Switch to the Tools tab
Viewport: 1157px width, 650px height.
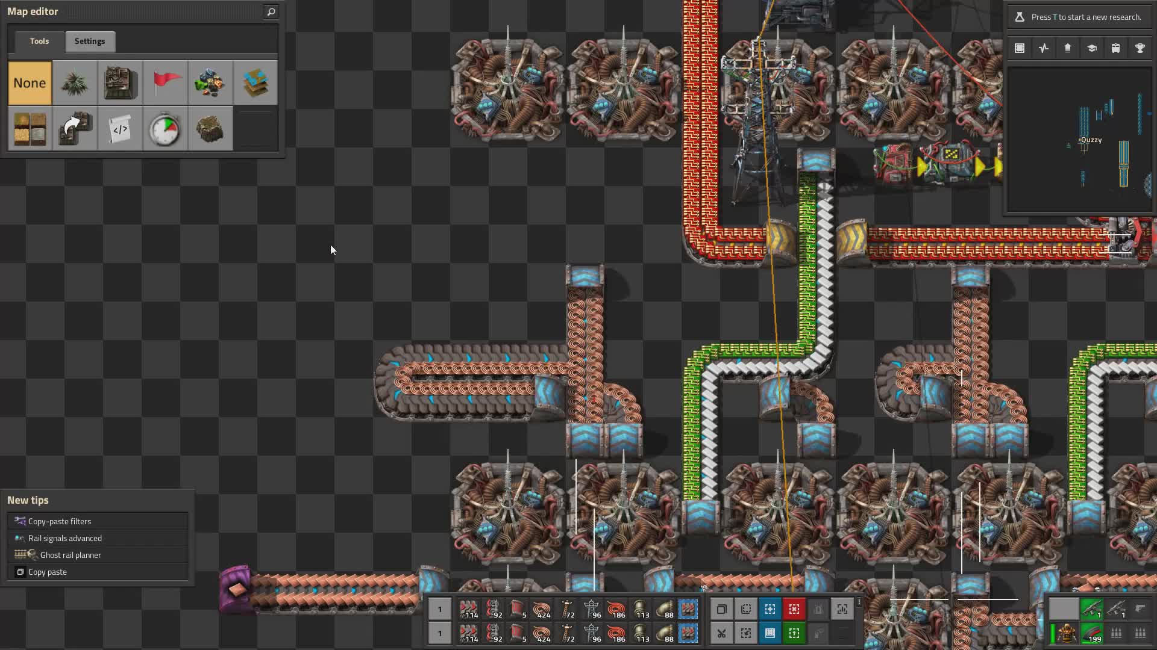pos(39,41)
